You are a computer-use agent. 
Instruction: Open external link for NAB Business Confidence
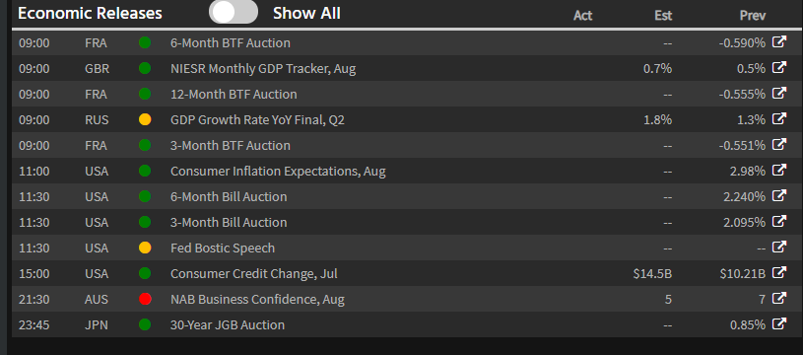tap(779, 298)
